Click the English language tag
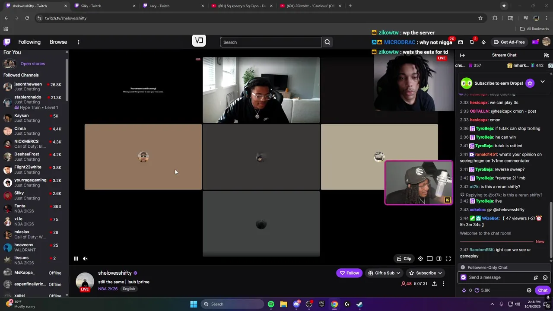The width and height of the screenshot is (553, 311). [x=129, y=289]
